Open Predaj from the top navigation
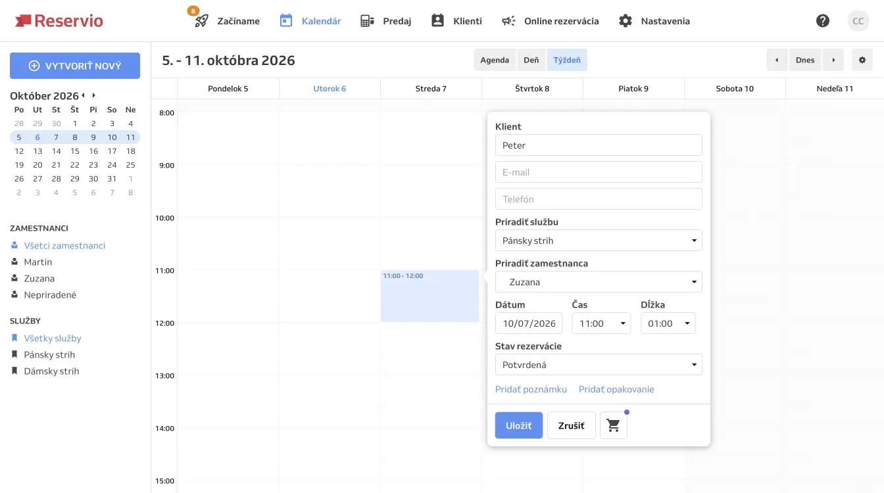Viewport: 884px width, 493px height. point(386,21)
